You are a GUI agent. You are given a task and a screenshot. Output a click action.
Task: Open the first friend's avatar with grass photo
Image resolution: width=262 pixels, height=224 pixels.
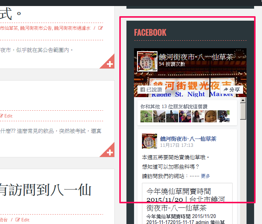(x=146, y=116)
